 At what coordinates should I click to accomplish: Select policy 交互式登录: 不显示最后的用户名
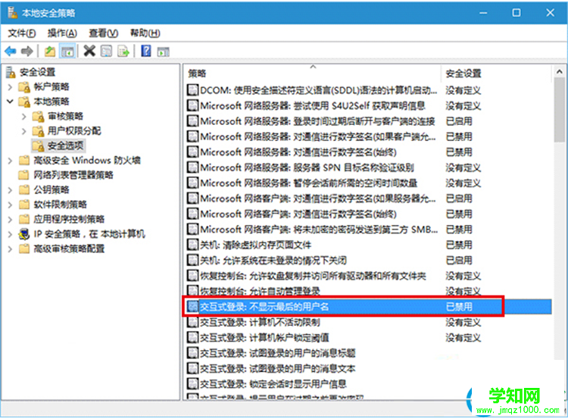(265, 307)
